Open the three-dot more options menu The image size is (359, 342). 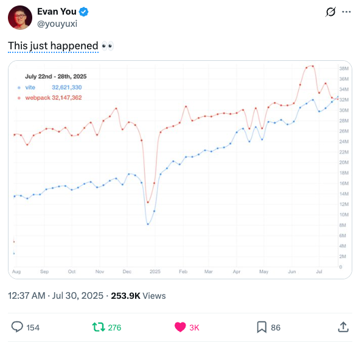[x=346, y=12]
